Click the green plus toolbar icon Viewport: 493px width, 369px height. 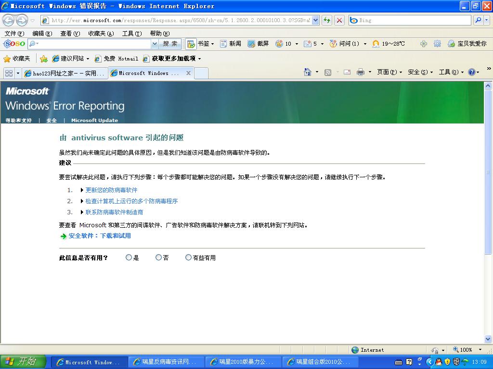424,44
